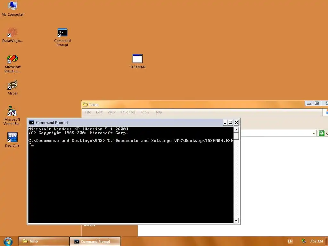Open the My Computer desktop icon
Image resolution: width=328 pixels, height=246 pixels.
[12, 9]
